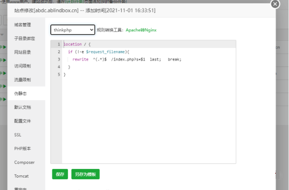Select the PHP版本 tab
The width and height of the screenshot is (289, 190).
pos(22,148)
